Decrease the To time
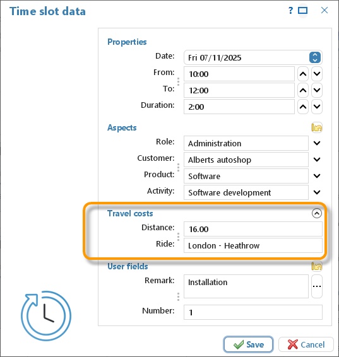This screenshot has width=339, height=357. [x=317, y=90]
